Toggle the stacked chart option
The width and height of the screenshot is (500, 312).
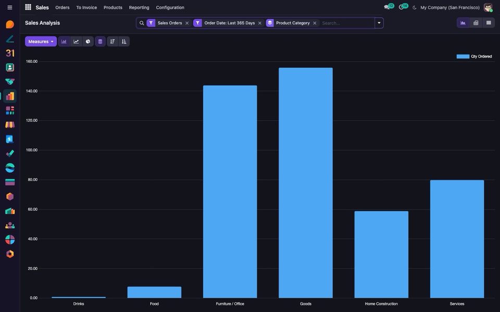(x=100, y=42)
